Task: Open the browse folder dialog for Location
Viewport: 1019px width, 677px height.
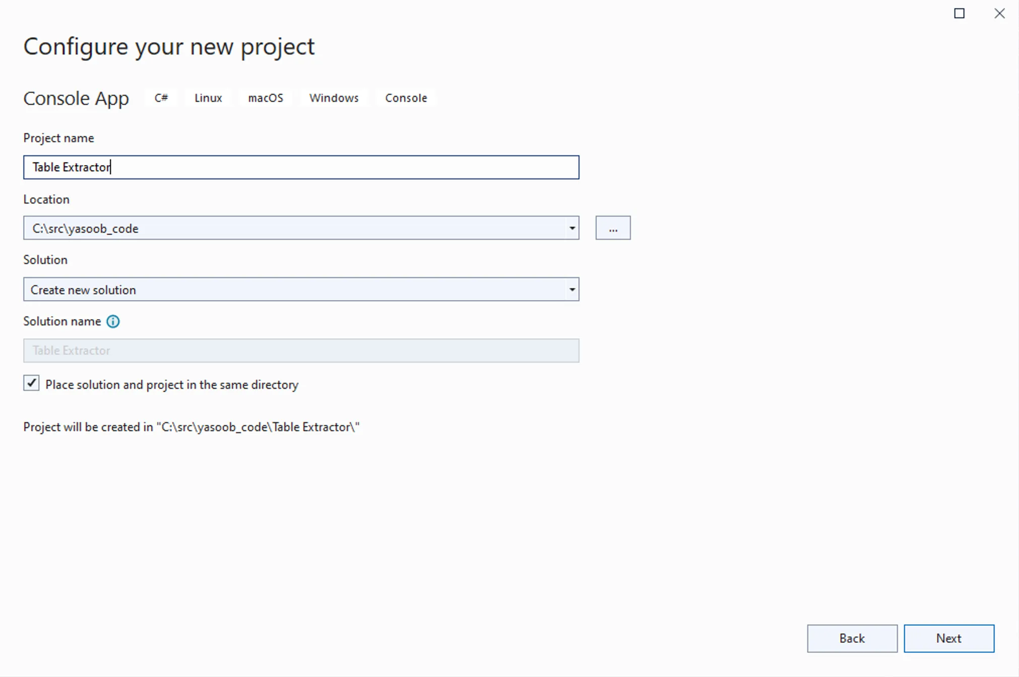Action: coord(613,228)
